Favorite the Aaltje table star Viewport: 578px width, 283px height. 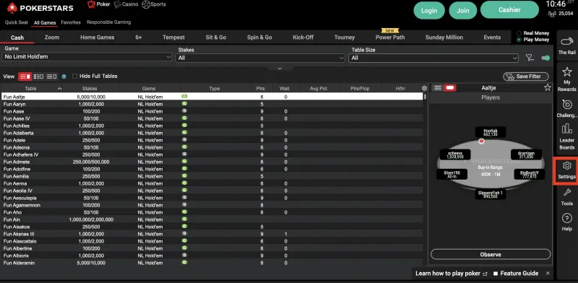[x=548, y=87]
